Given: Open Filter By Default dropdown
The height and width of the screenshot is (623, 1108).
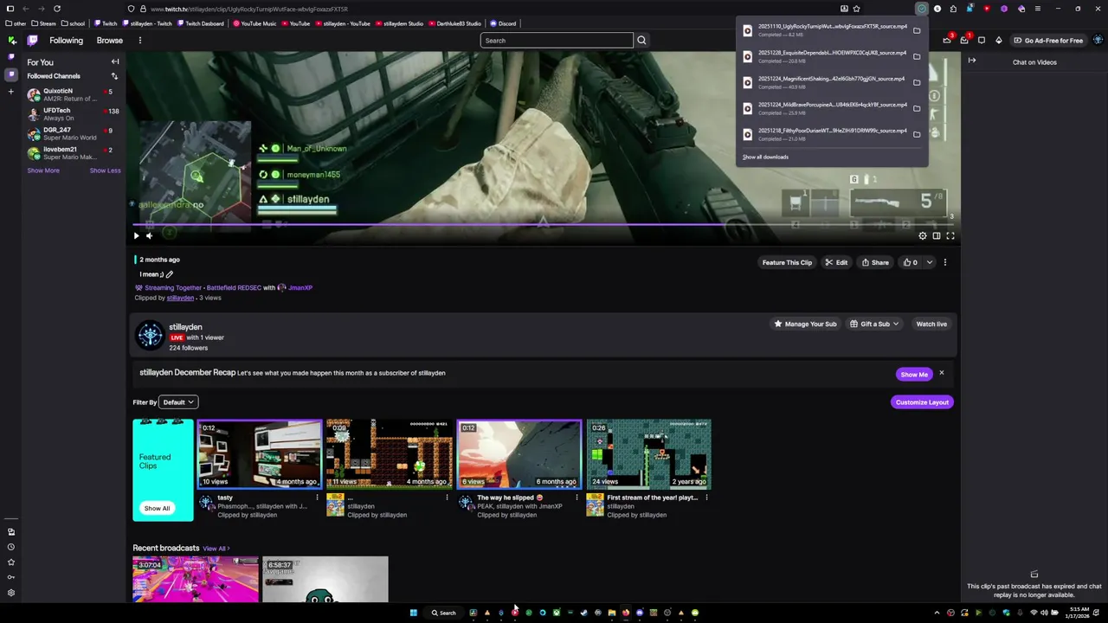Looking at the screenshot, I should pyautogui.click(x=179, y=402).
